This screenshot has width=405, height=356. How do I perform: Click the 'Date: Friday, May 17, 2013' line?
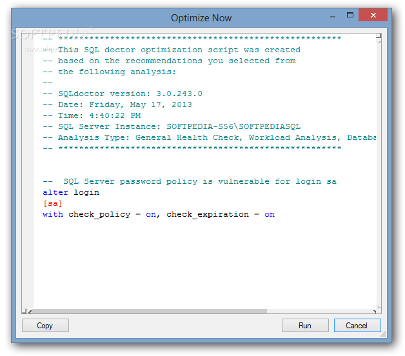click(117, 104)
